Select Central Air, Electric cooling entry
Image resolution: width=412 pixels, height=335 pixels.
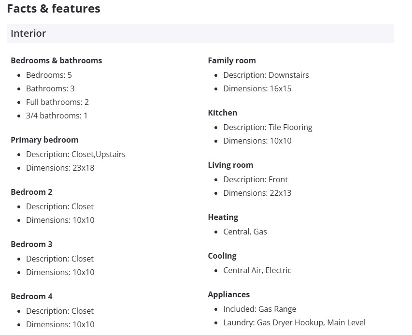[257, 270]
